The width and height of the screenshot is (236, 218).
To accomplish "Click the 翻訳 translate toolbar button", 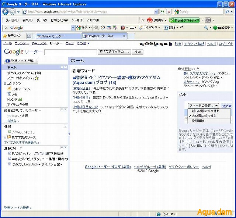I will click(x=170, y=28).
